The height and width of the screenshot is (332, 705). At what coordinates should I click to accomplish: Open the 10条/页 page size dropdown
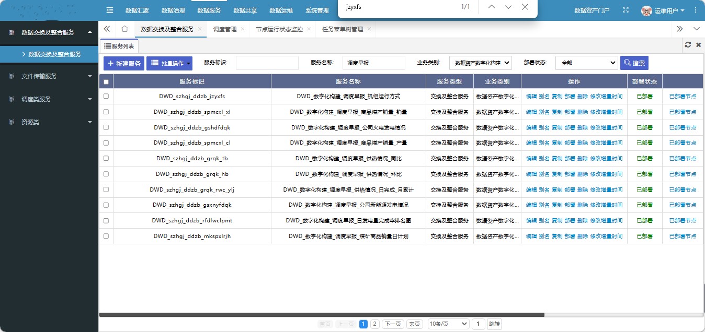pyautogui.click(x=448, y=324)
